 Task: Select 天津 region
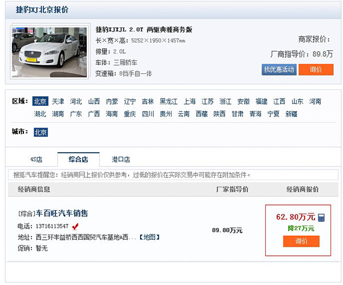pyautogui.click(x=58, y=101)
